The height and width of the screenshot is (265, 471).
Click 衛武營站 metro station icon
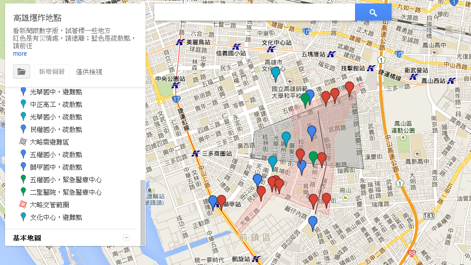414,76
